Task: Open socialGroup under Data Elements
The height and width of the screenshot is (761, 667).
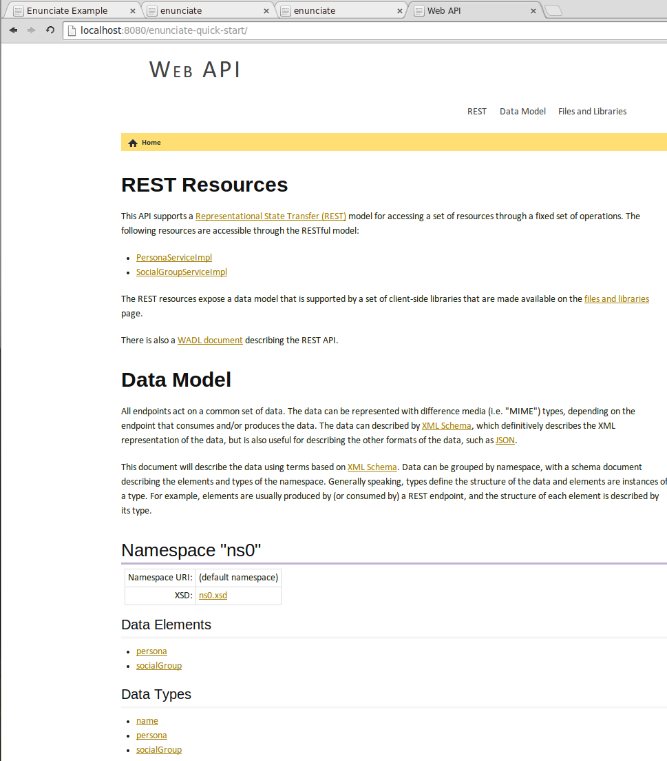Action: click(159, 666)
